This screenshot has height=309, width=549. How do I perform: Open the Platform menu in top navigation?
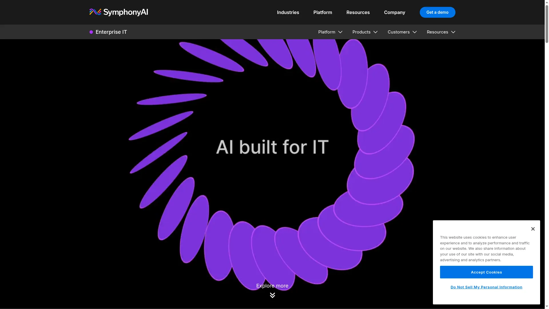(x=323, y=12)
